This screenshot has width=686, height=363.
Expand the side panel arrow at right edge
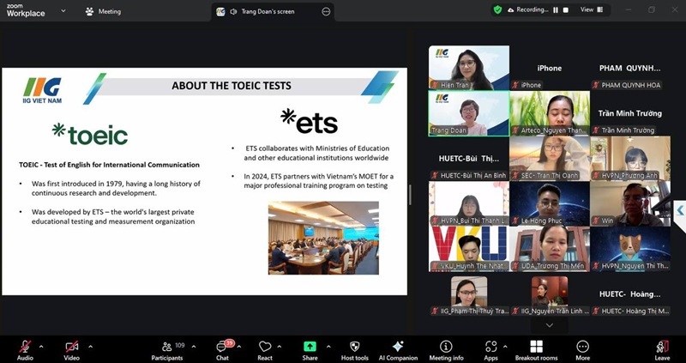coord(680,210)
